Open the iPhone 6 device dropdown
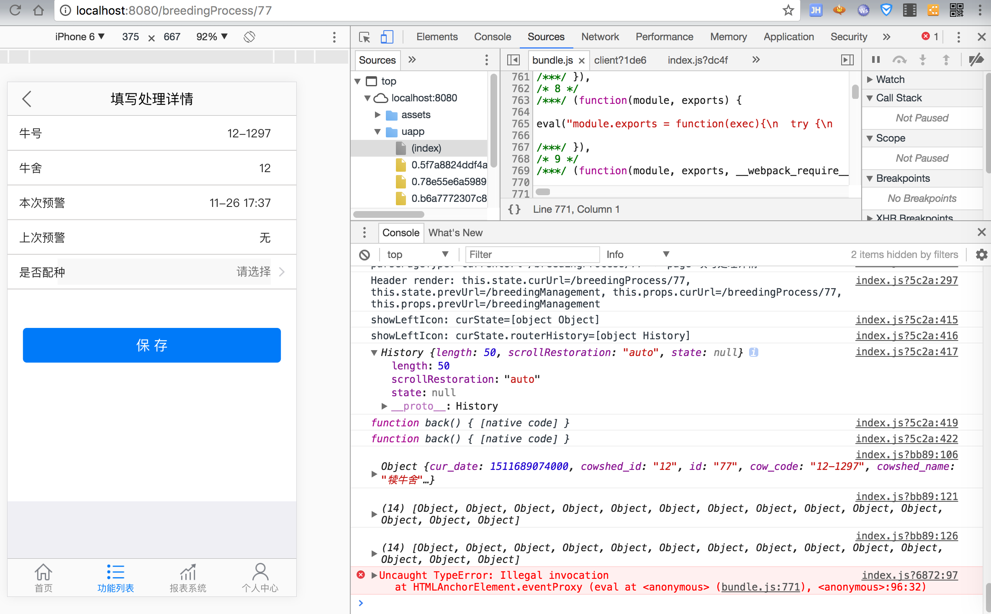Image resolution: width=991 pixels, height=614 pixels. [x=80, y=37]
